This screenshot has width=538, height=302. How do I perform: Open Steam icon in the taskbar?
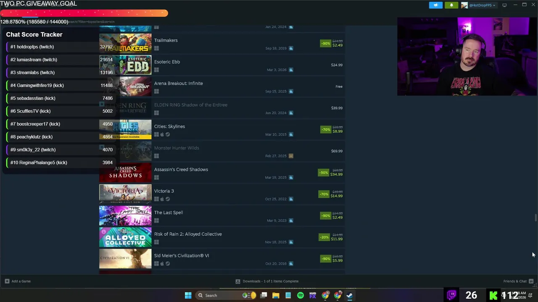350,295
